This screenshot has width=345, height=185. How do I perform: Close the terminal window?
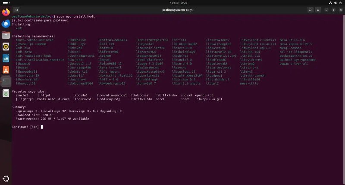pos(341,10)
